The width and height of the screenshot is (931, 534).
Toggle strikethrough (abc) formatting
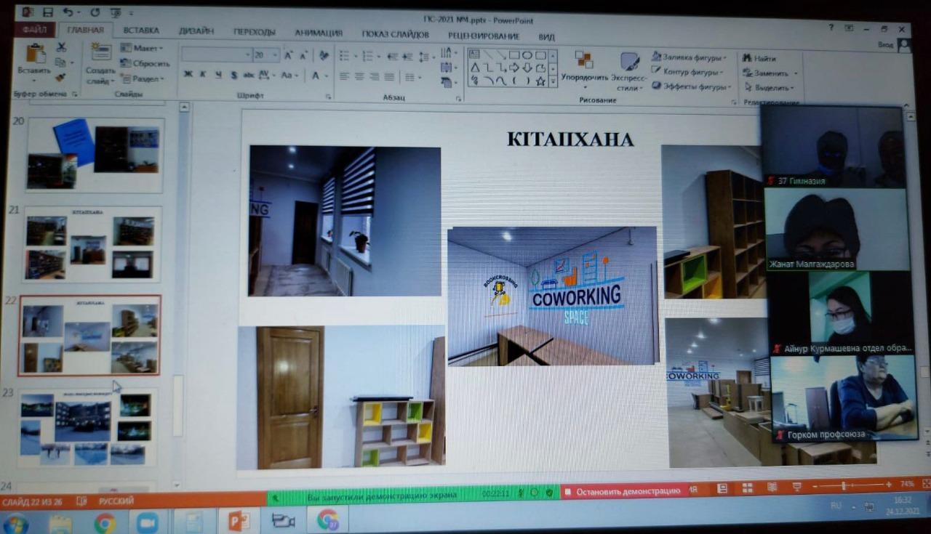coord(249,75)
